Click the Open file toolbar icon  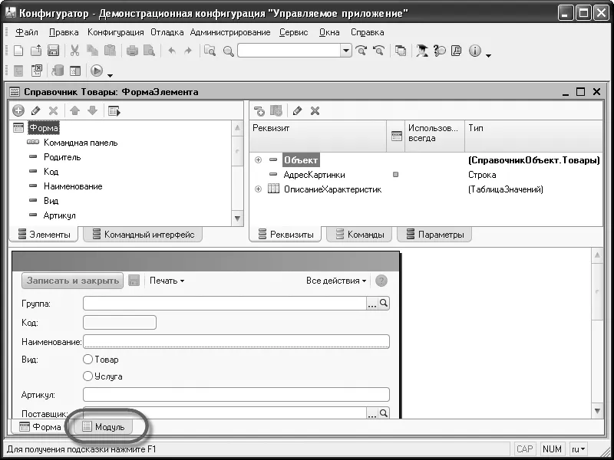pyautogui.click(x=36, y=51)
